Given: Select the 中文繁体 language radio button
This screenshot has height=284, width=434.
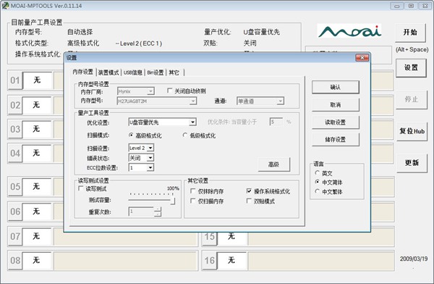Looking at the screenshot, I should coord(318,191).
